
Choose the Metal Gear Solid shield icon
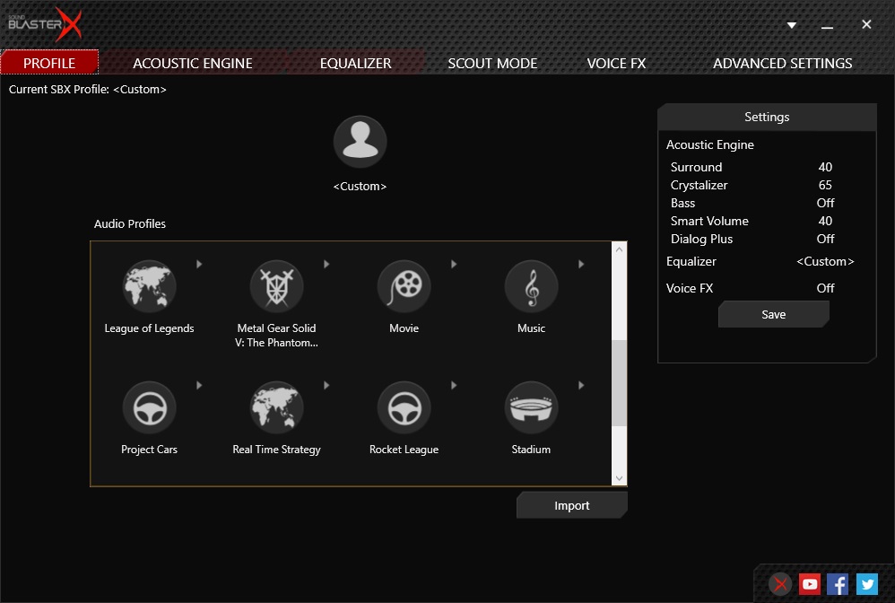[x=277, y=286]
